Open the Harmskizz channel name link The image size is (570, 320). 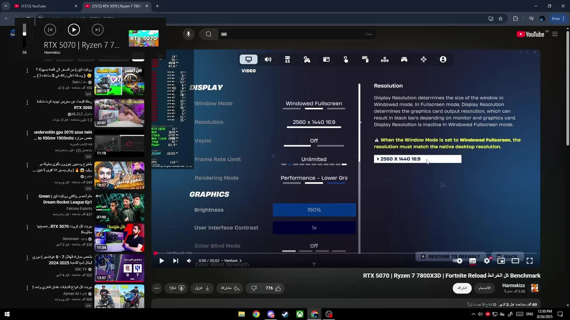(x=513, y=285)
